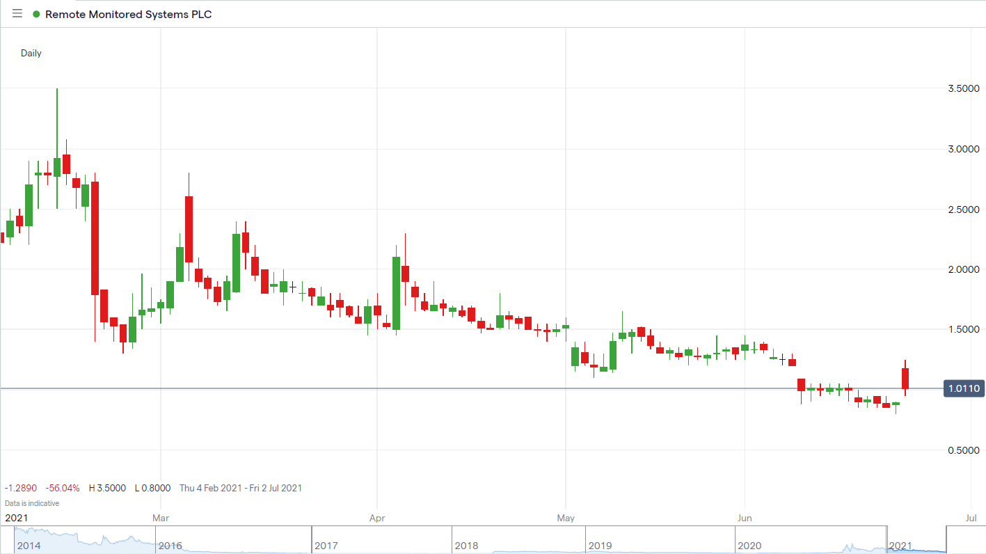Click the 3.5000 price axis label
Screen dimensions: 986x554
click(x=964, y=89)
